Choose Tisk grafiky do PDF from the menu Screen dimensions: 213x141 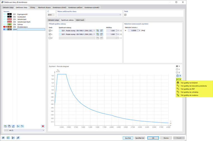click(187, 89)
